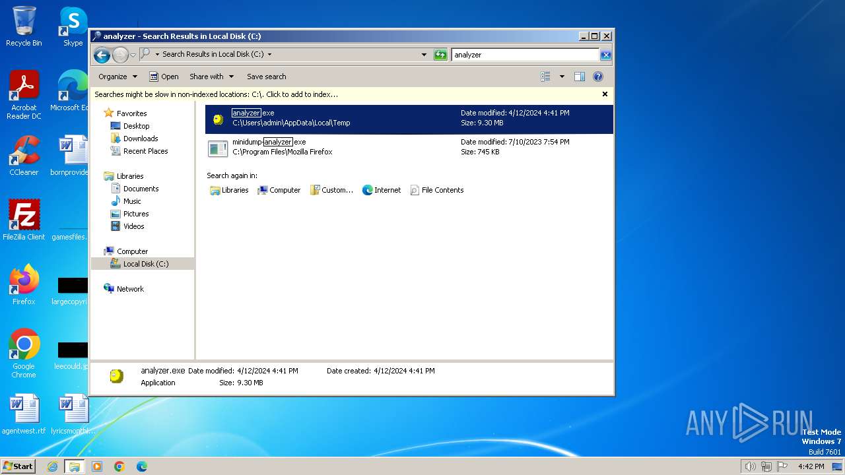
Task: Click the search folder icon in address bar
Action: [145, 54]
